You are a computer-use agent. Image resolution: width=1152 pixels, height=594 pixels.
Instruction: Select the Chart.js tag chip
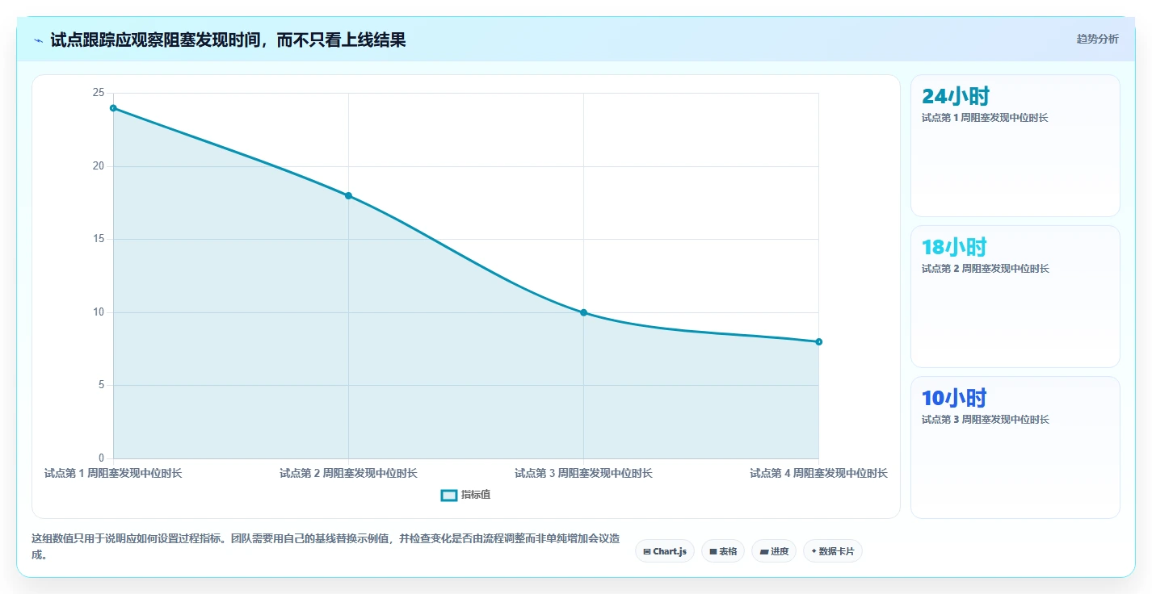(665, 551)
